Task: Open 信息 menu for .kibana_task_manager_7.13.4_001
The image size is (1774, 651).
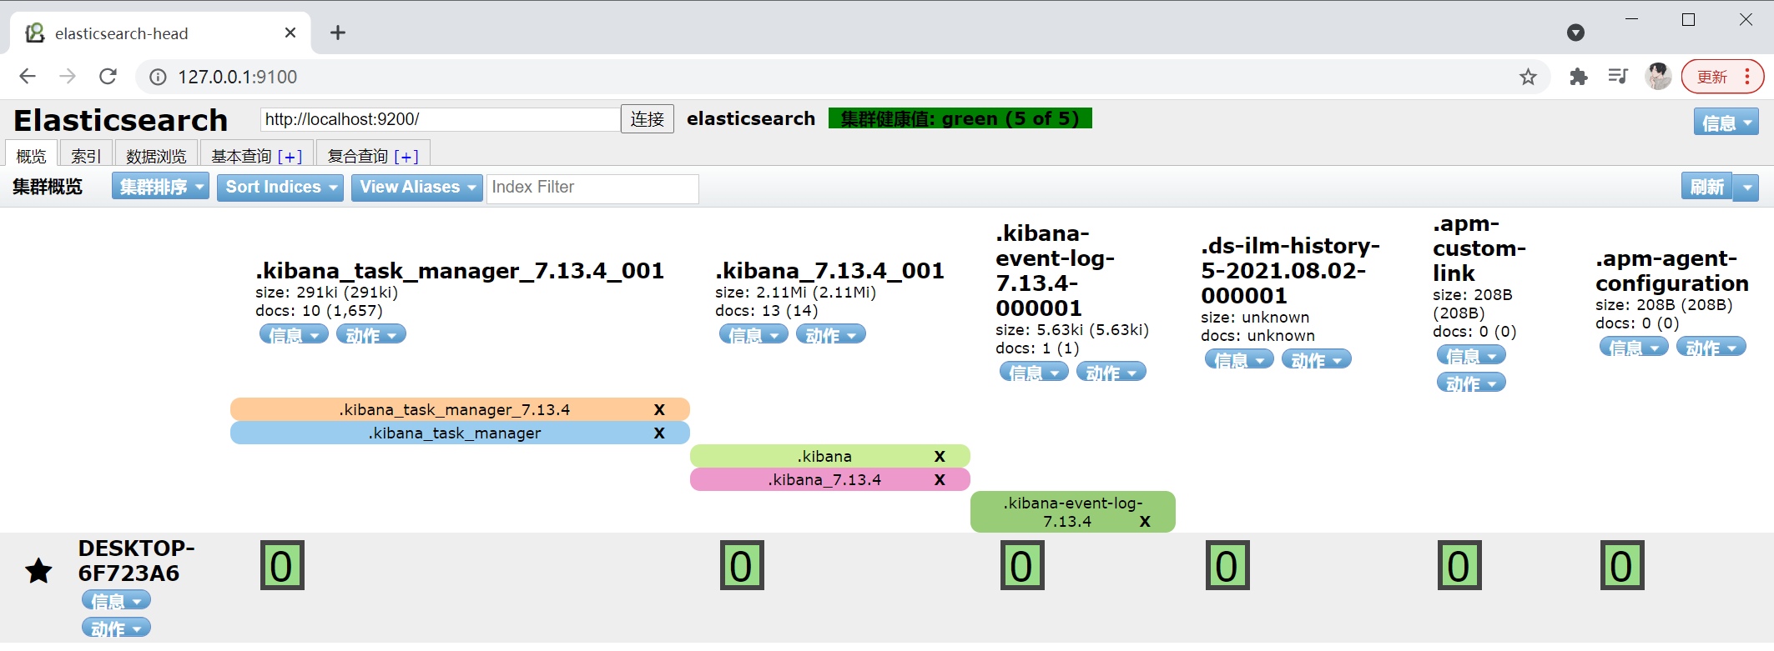Action: coord(294,334)
